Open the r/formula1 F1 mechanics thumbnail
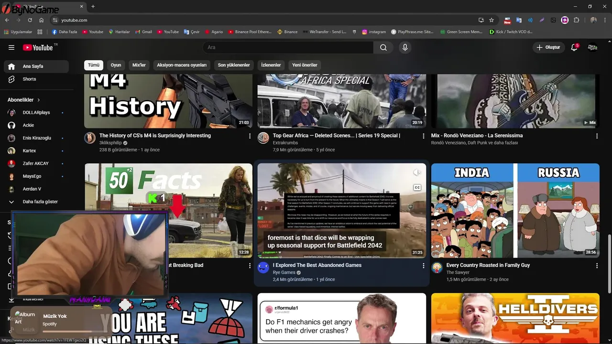 tap(342, 318)
